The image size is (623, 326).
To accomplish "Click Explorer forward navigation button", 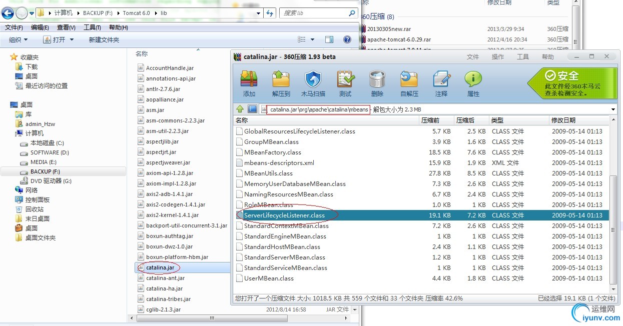I will tap(22, 13).
